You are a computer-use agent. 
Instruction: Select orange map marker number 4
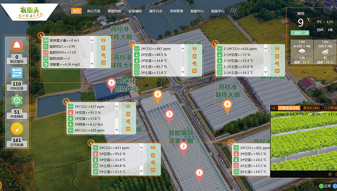click(157, 95)
